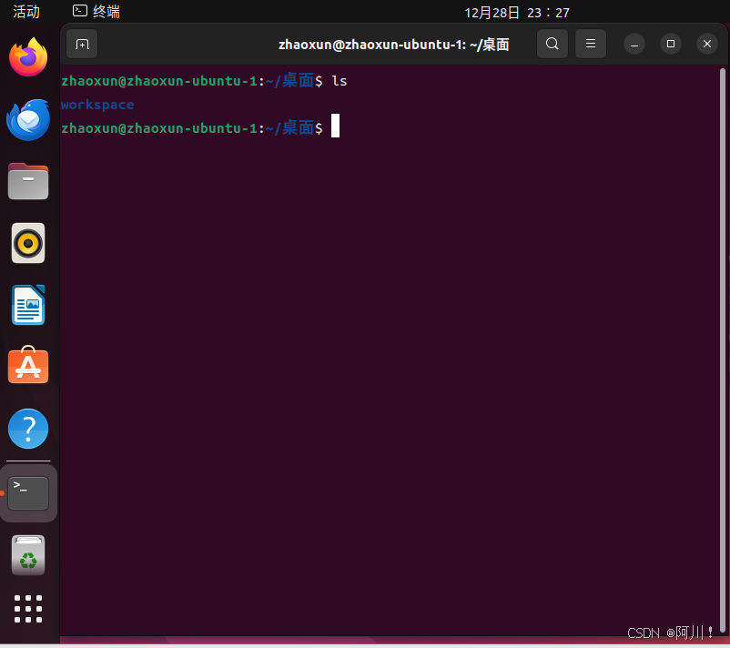730x648 pixels.
Task: Maximize the terminal window
Action: coord(671,44)
